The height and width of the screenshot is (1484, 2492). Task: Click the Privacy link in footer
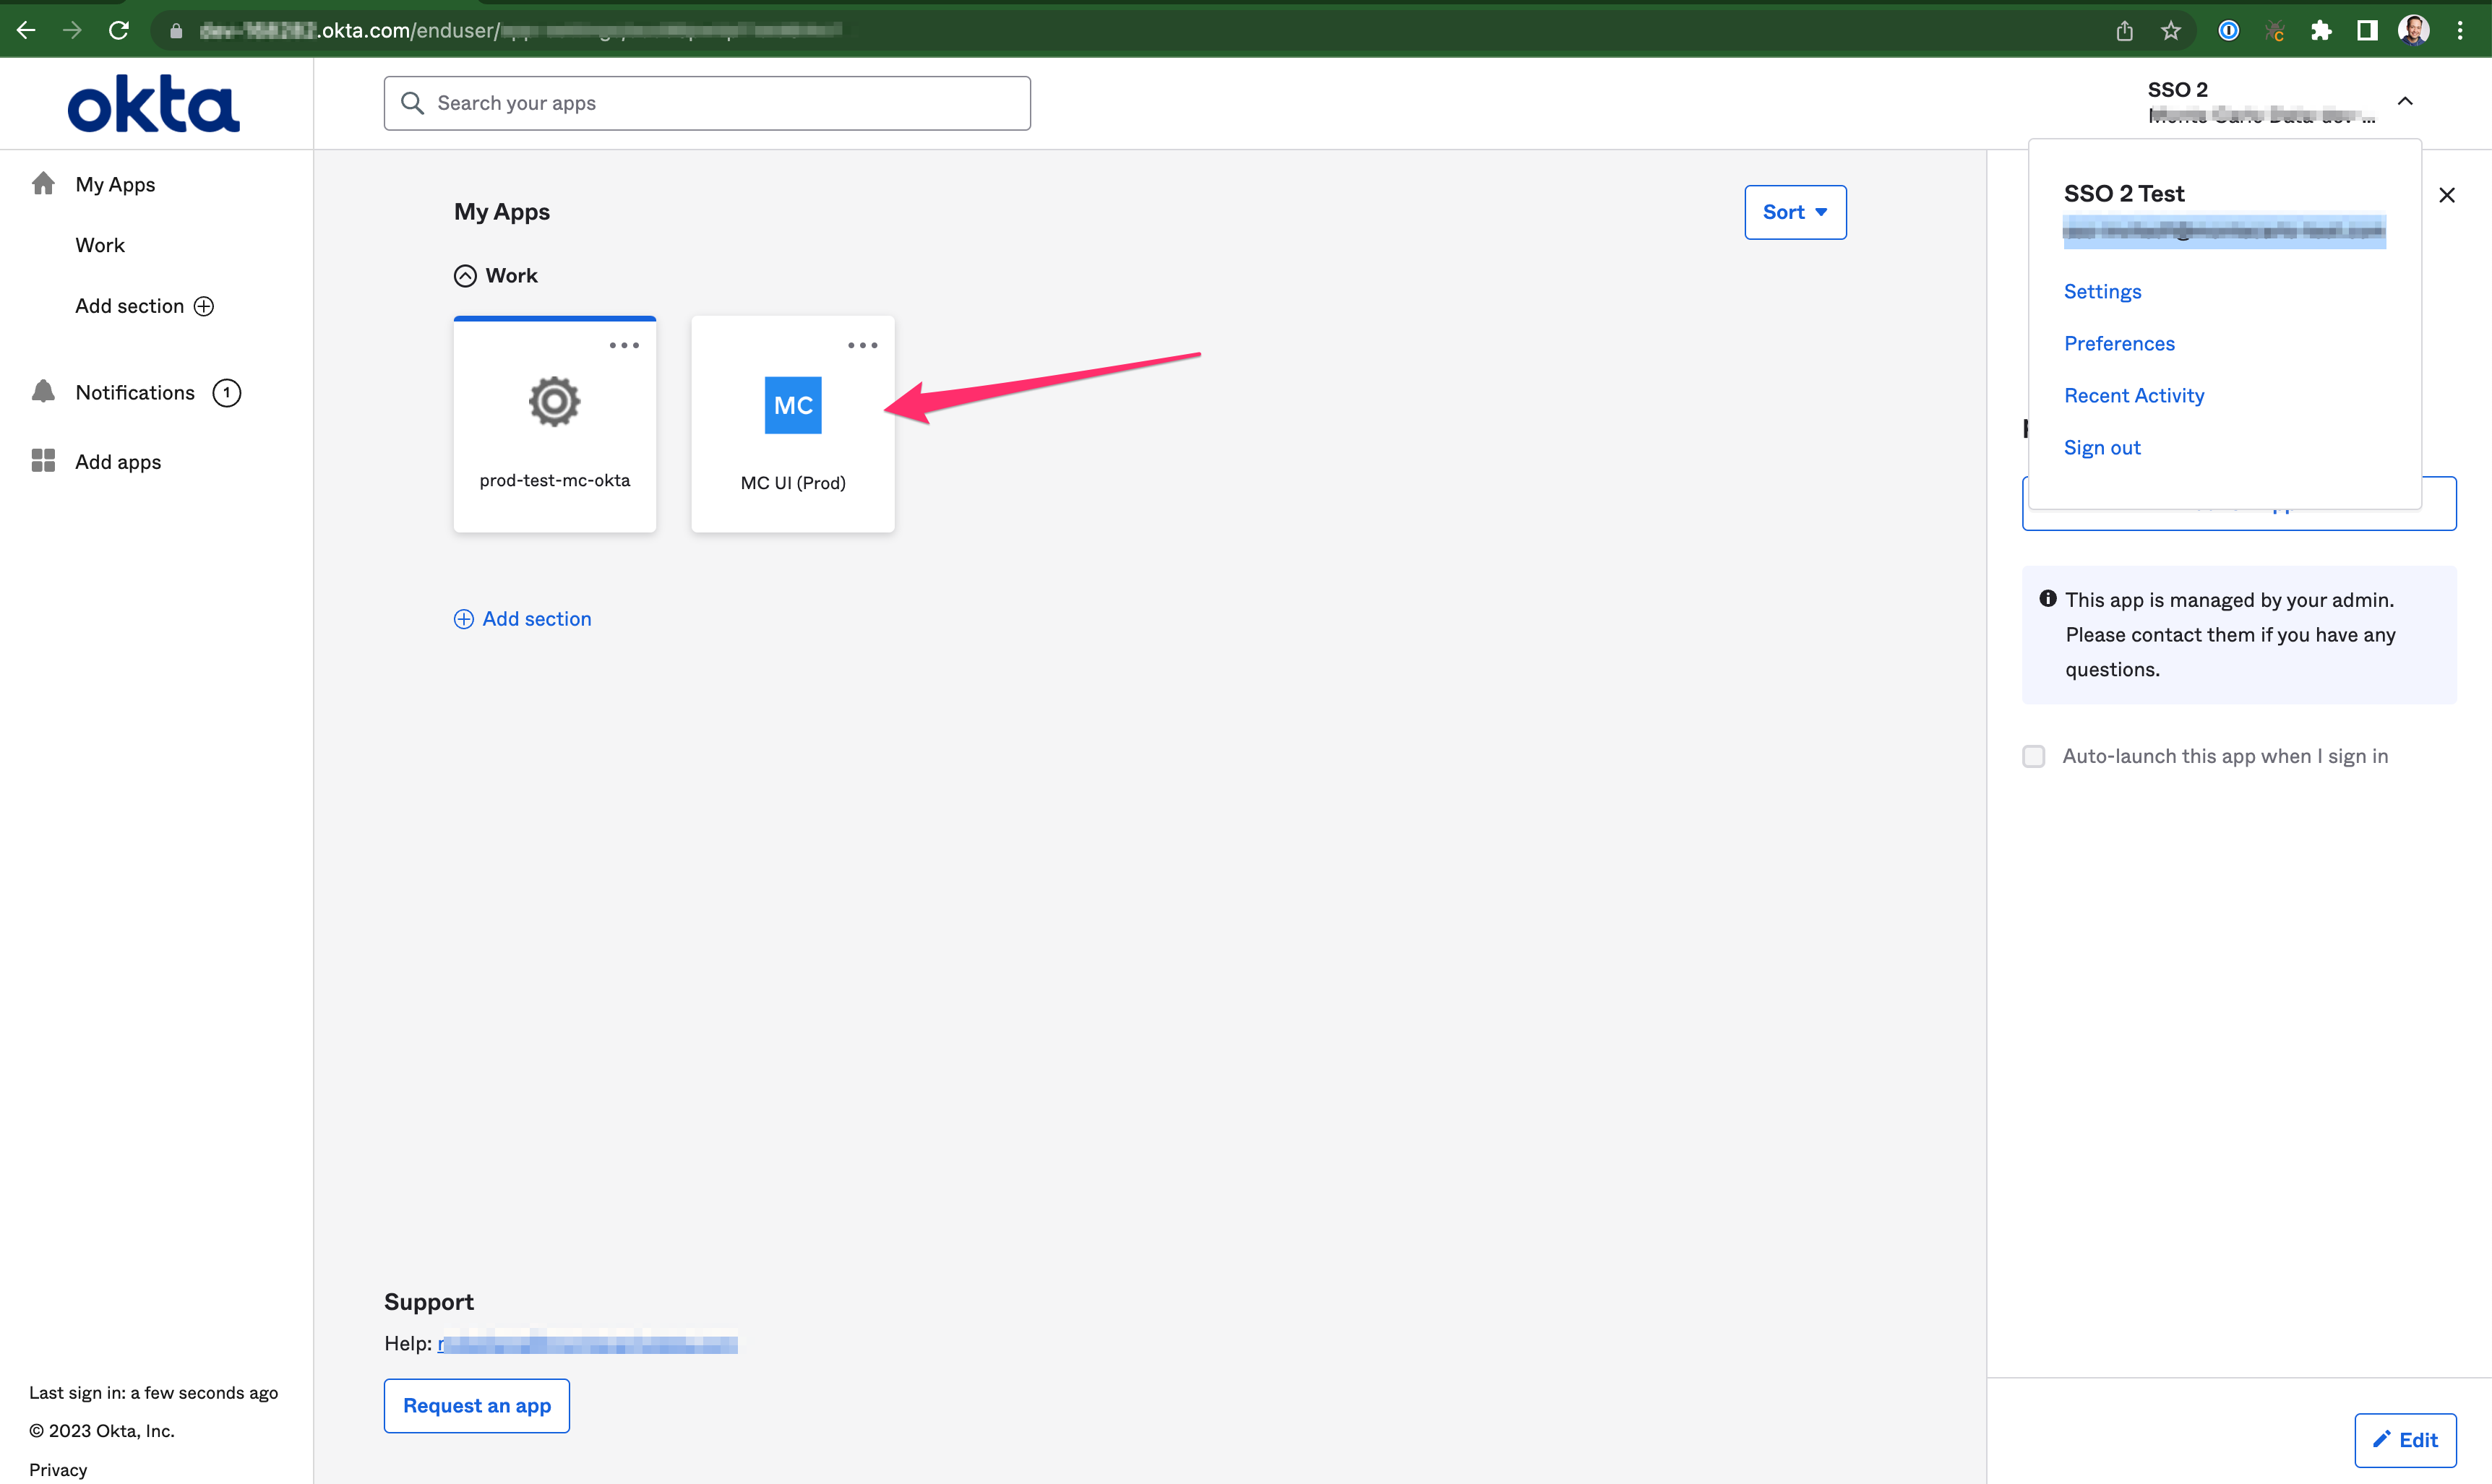58,1469
